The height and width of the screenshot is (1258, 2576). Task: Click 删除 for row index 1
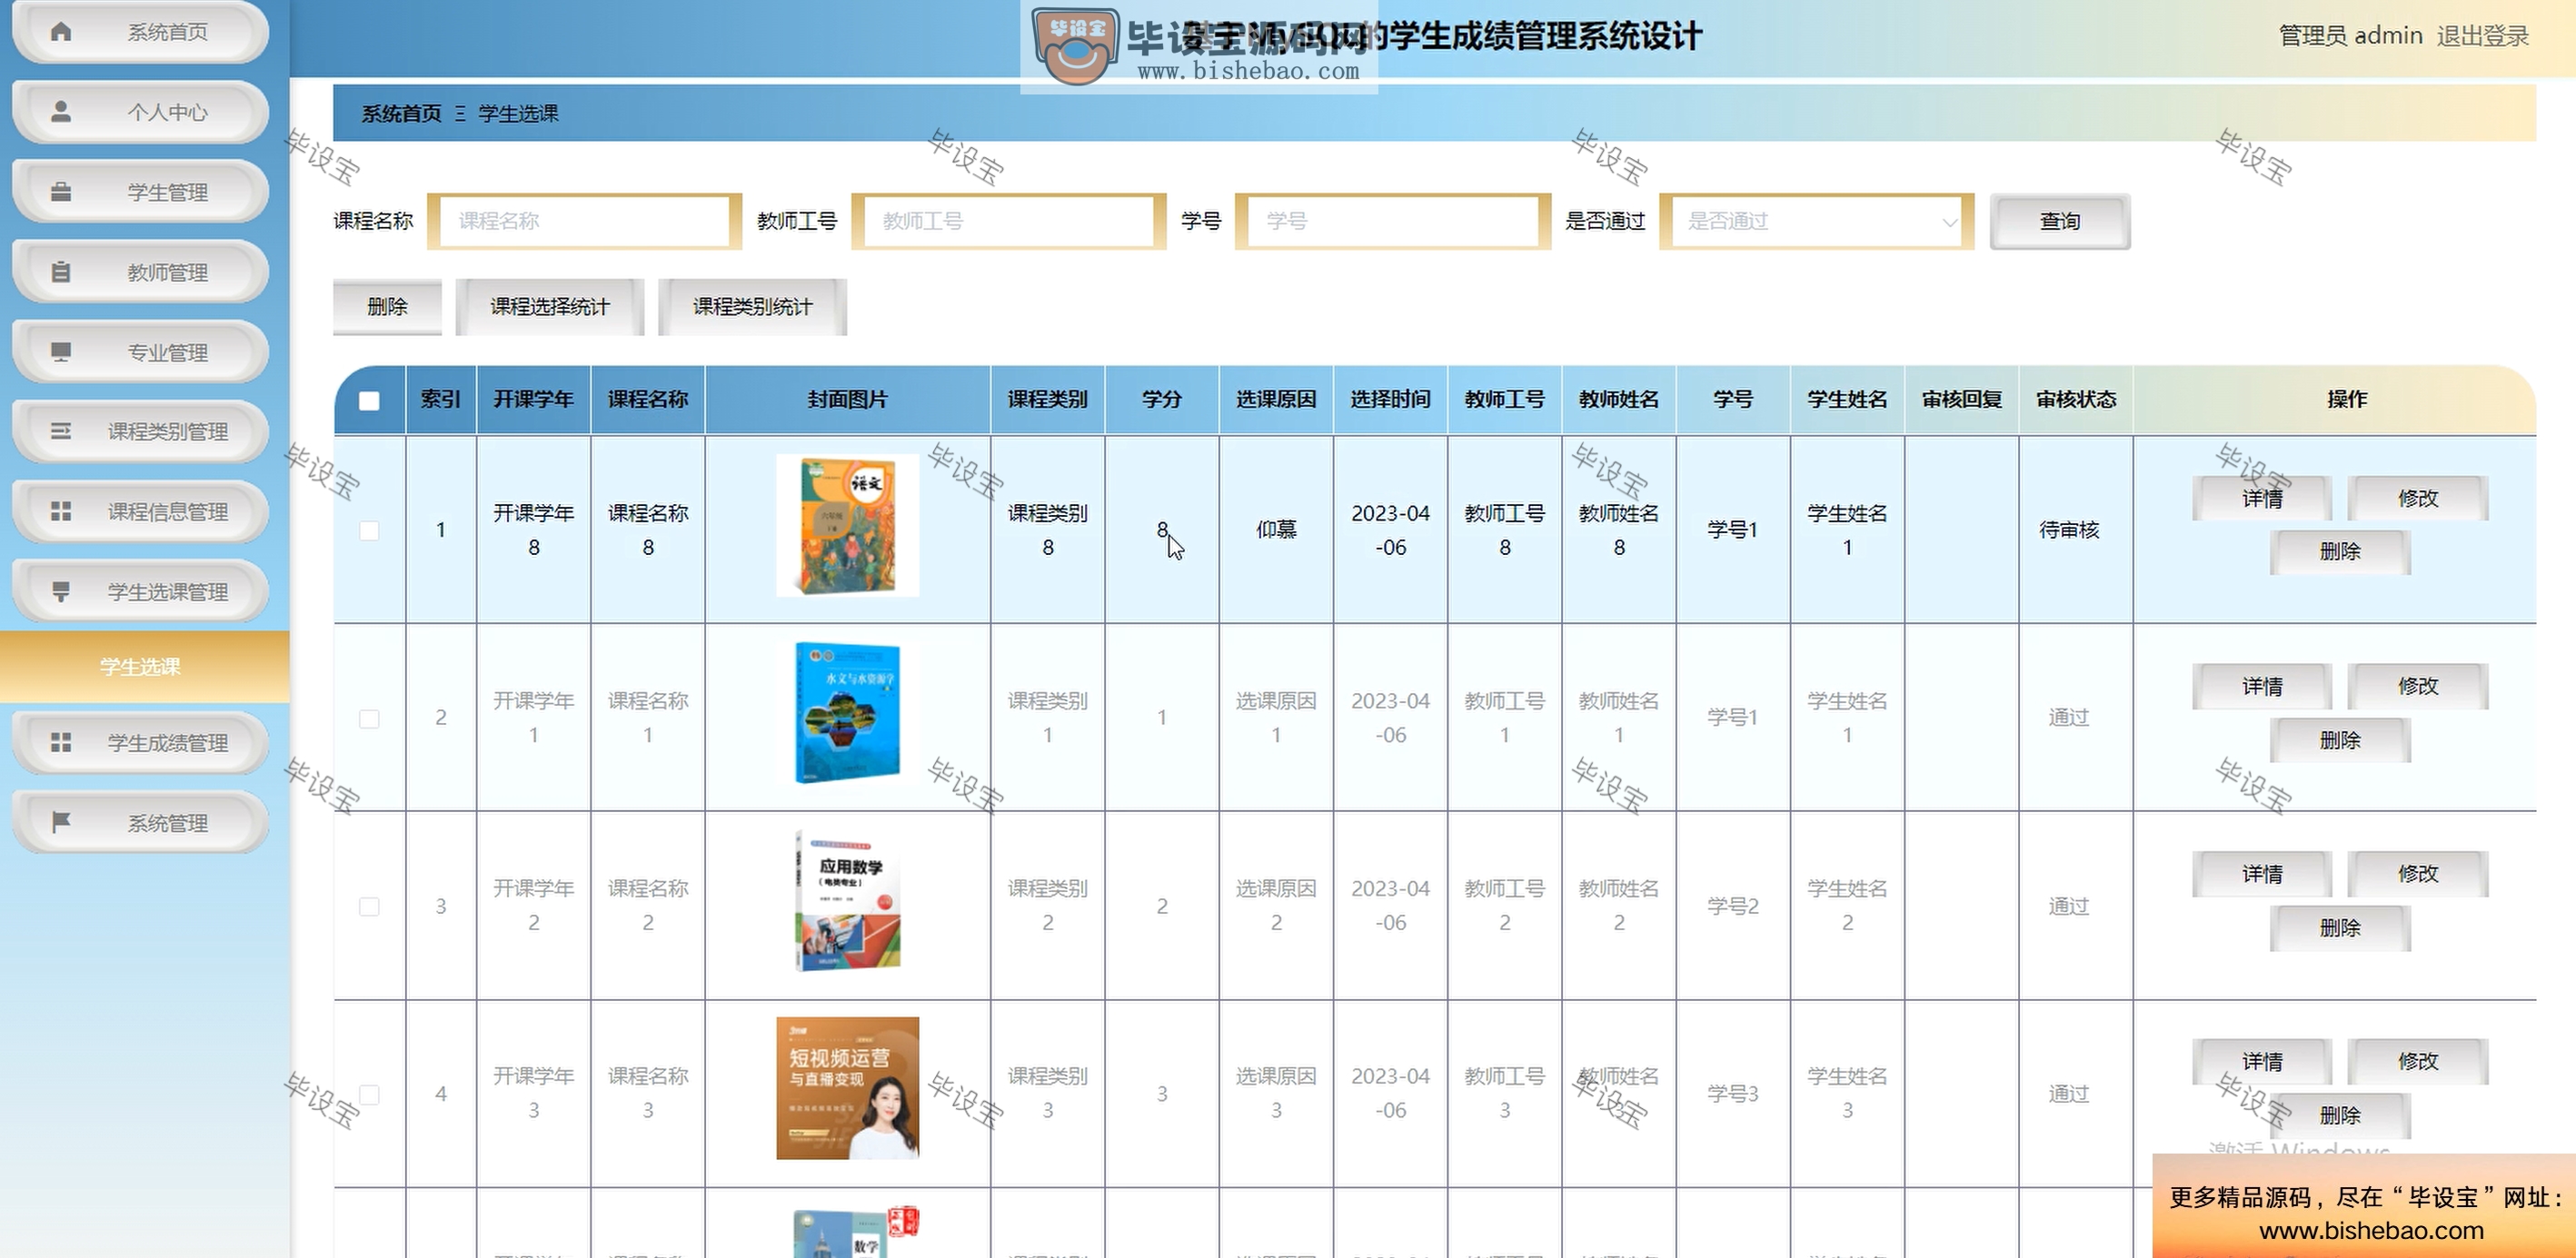point(2339,552)
